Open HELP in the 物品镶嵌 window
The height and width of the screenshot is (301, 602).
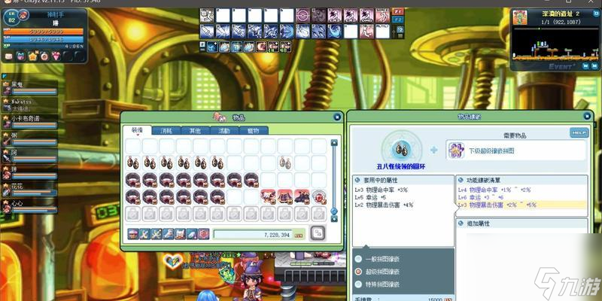pyautogui.click(x=579, y=132)
